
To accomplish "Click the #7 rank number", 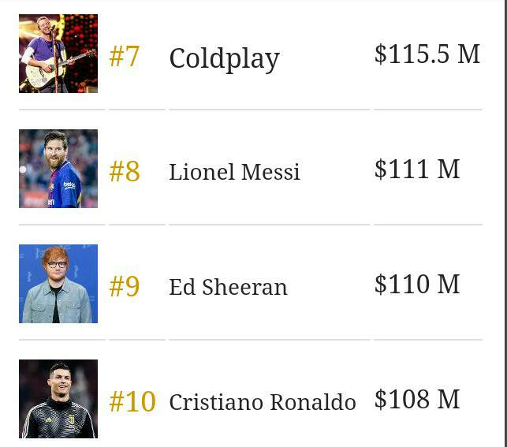I will pyautogui.click(x=125, y=57).
